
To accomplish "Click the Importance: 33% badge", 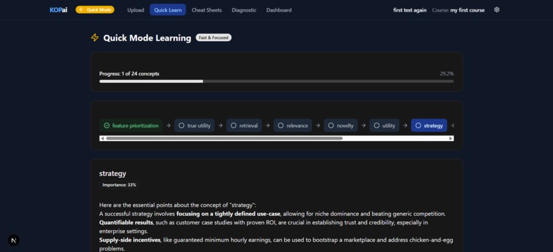I will coord(119,185).
